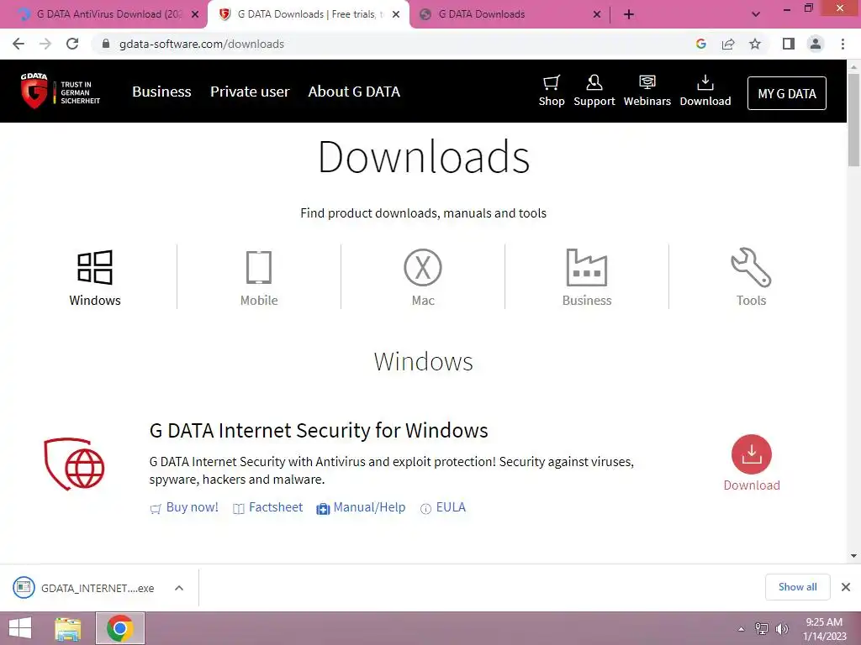Screen dimensions: 861x645
Task: Select the Mac downloads category
Action: [x=423, y=277]
